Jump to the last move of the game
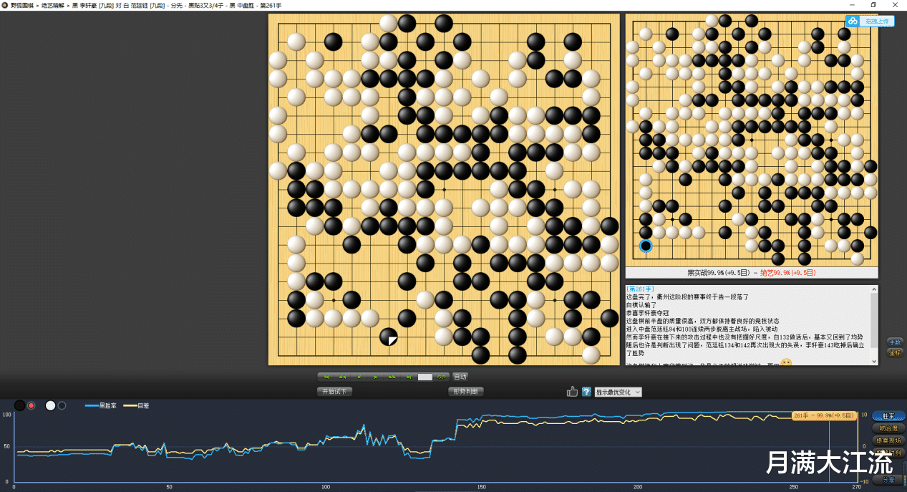This screenshot has height=492, width=907. coord(409,377)
